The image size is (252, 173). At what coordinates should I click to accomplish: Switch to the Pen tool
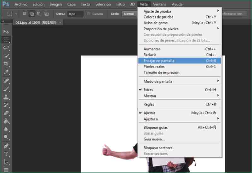(x=6, y=146)
